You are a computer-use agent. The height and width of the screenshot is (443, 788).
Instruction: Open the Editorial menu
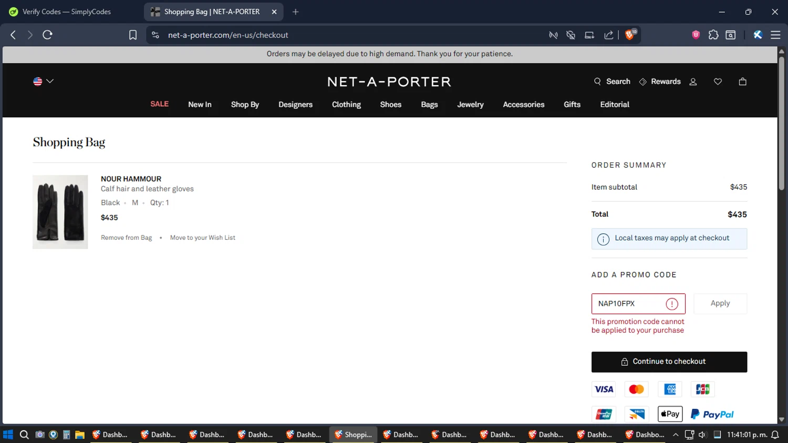pyautogui.click(x=615, y=105)
